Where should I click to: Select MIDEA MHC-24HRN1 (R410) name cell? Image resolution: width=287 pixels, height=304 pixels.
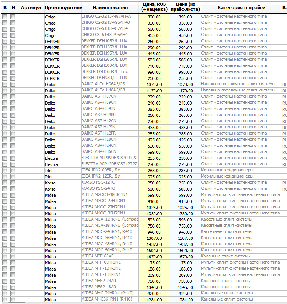coord(110,294)
